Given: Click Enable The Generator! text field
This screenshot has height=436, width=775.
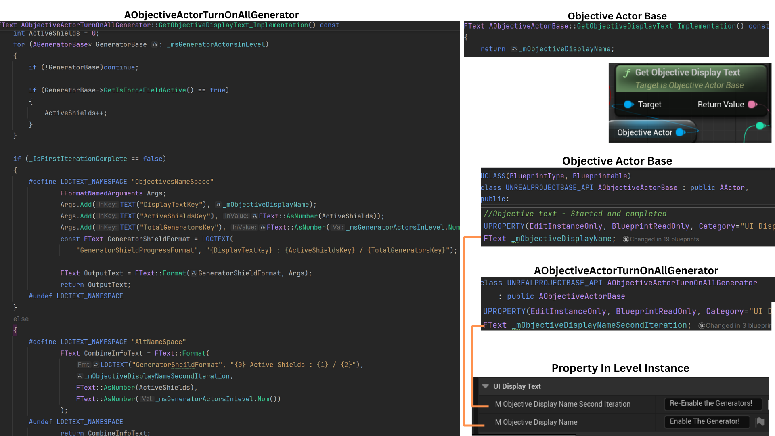Looking at the screenshot, I should point(706,421).
